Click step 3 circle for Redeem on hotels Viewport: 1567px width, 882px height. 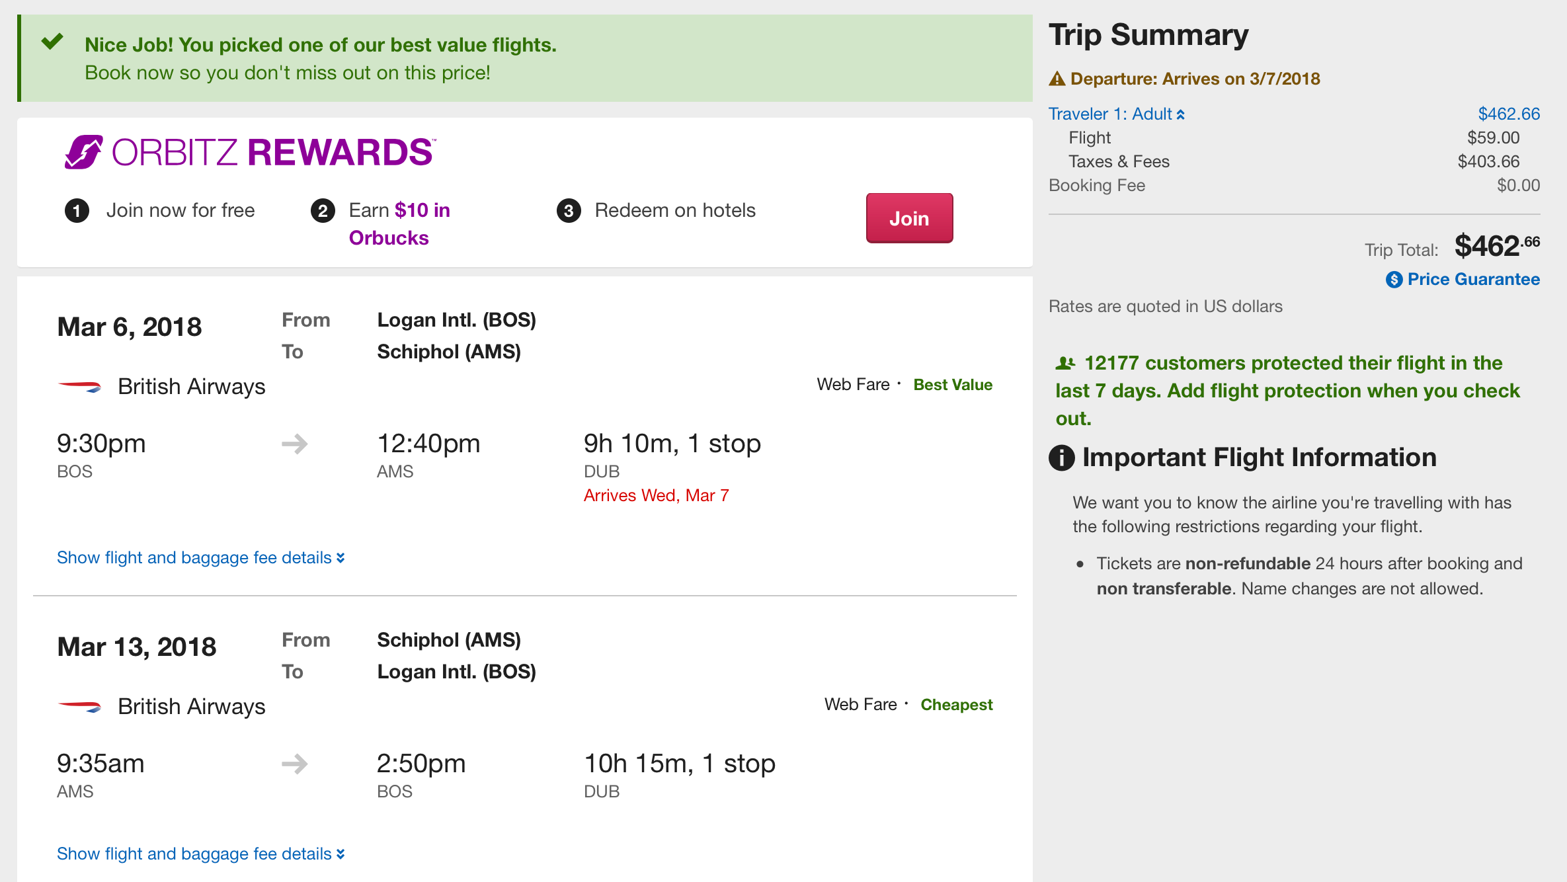569,211
